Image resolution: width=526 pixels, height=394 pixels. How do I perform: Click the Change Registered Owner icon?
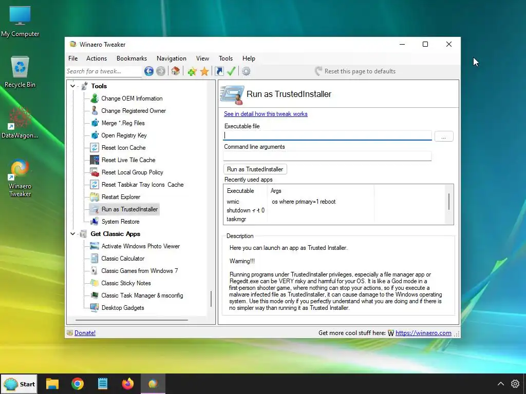coord(95,111)
